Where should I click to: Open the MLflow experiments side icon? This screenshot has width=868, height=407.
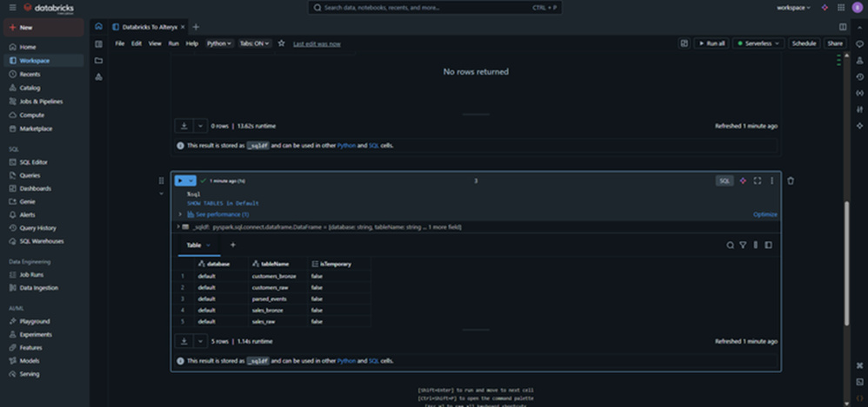tap(859, 60)
